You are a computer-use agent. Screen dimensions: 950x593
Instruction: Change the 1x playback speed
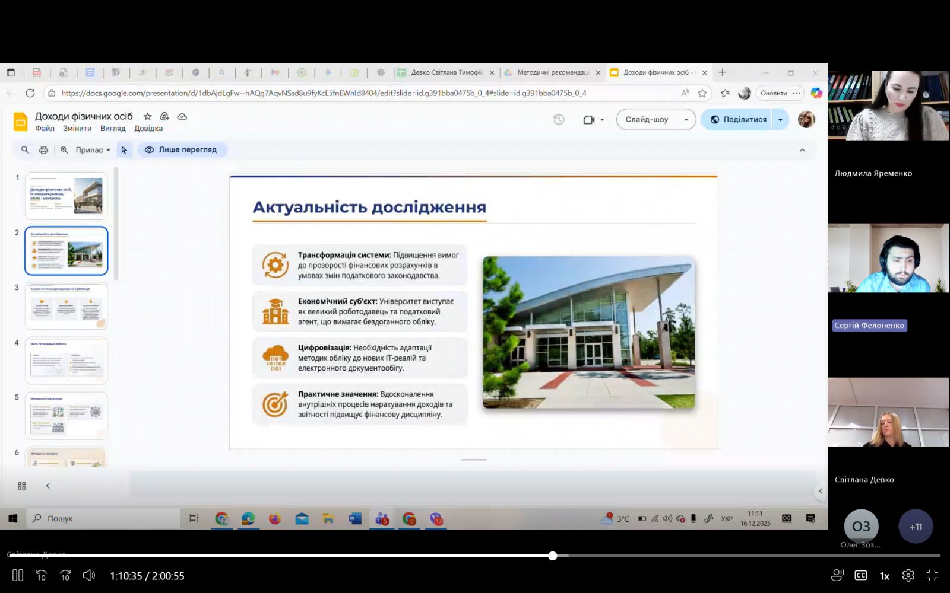click(x=884, y=576)
